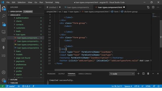
Task: Open the Explorer view in activity bar
Action: pyautogui.click(x=4, y=8)
